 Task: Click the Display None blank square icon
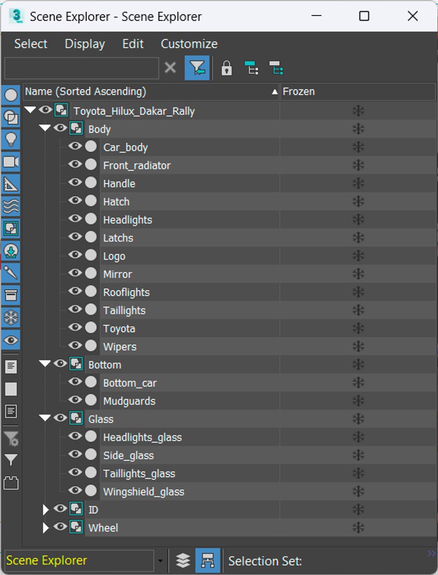11,389
